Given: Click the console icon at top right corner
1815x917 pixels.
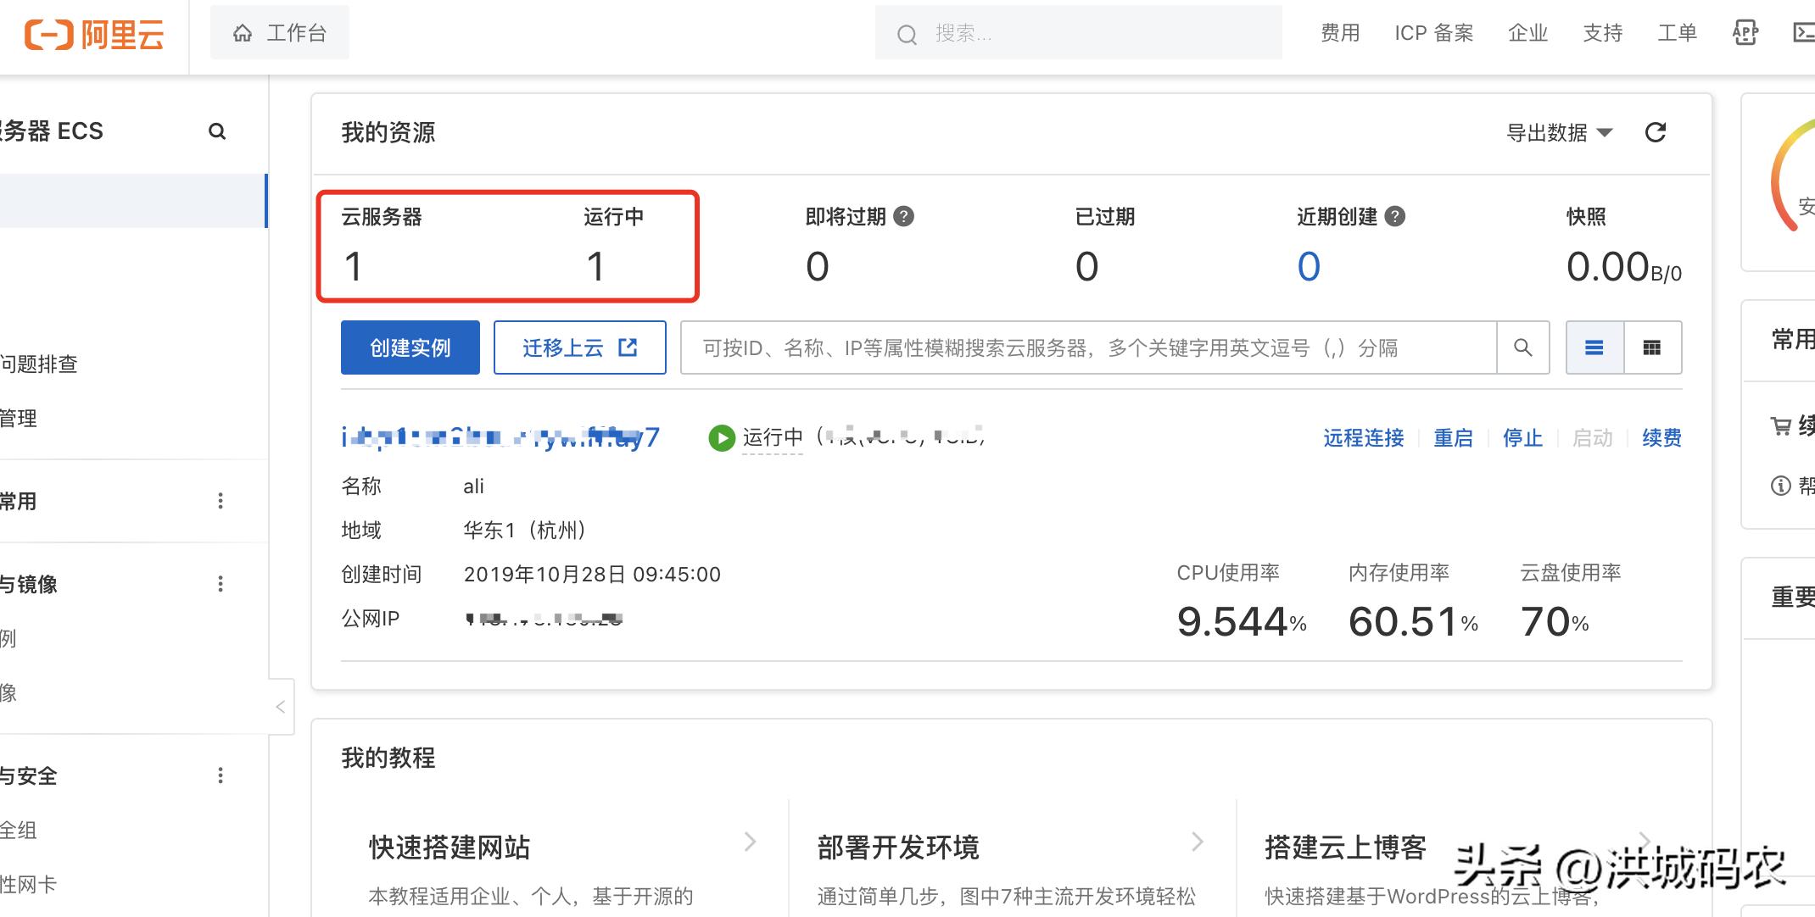Looking at the screenshot, I should [x=1804, y=33].
